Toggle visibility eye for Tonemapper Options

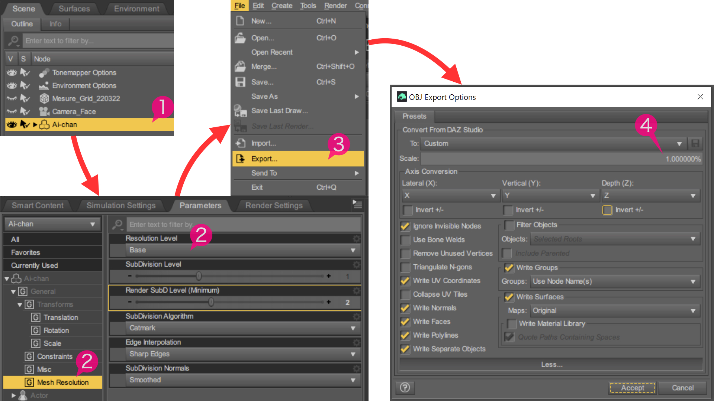12,72
